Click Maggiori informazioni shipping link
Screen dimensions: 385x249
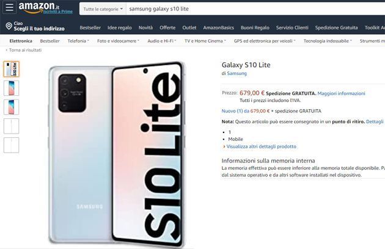coord(341,93)
